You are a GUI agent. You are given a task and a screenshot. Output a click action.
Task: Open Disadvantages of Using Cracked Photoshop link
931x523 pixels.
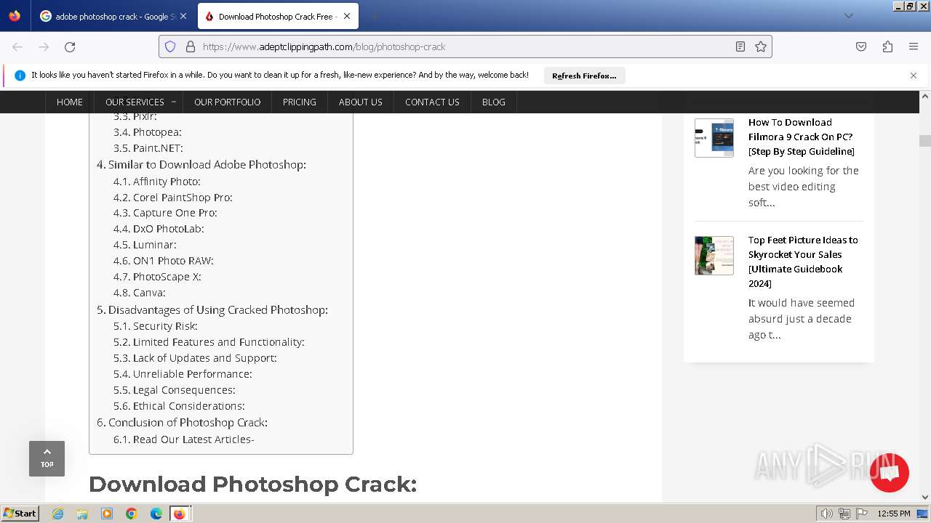tap(212, 310)
